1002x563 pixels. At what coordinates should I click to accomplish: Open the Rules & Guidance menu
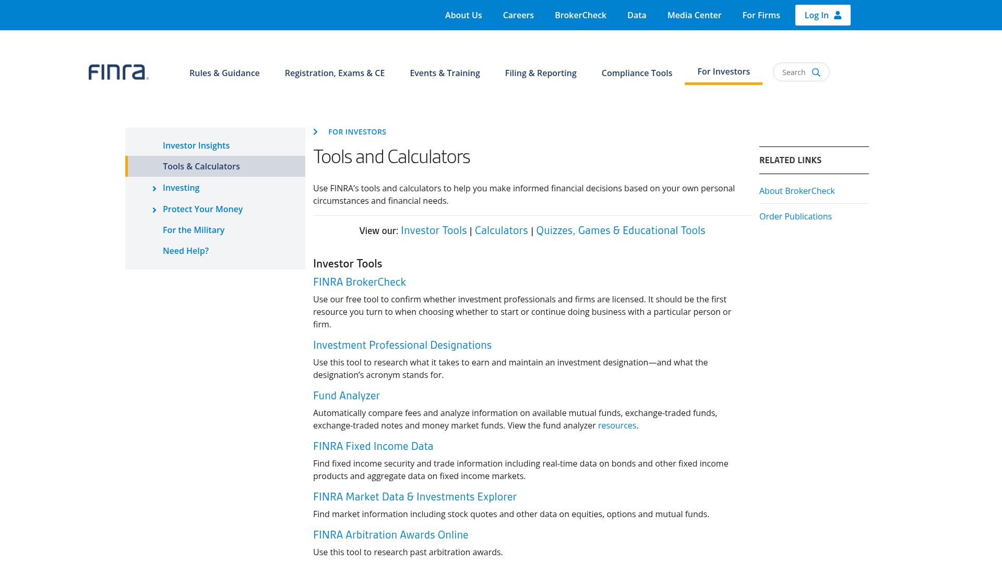pyautogui.click(x=224, y=73)
